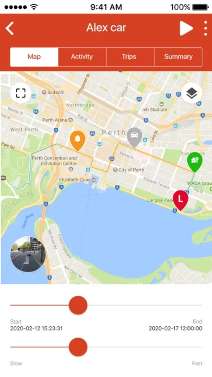Open the street view thumbnail

28,254
